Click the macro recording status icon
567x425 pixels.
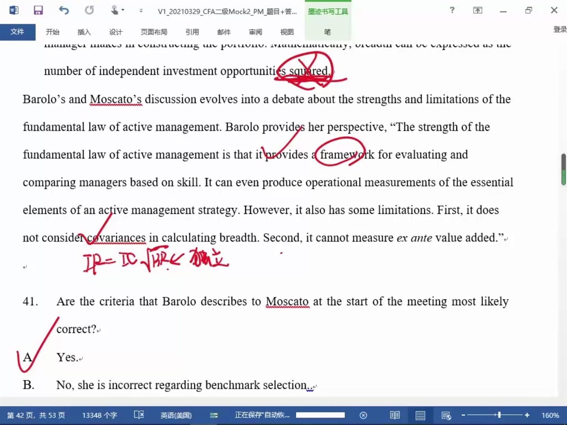point(214,415)
